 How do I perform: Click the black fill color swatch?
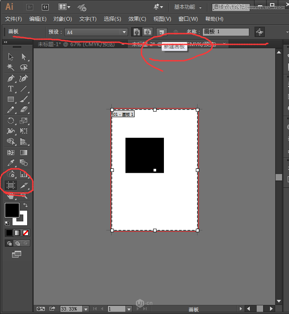(12, 210)
